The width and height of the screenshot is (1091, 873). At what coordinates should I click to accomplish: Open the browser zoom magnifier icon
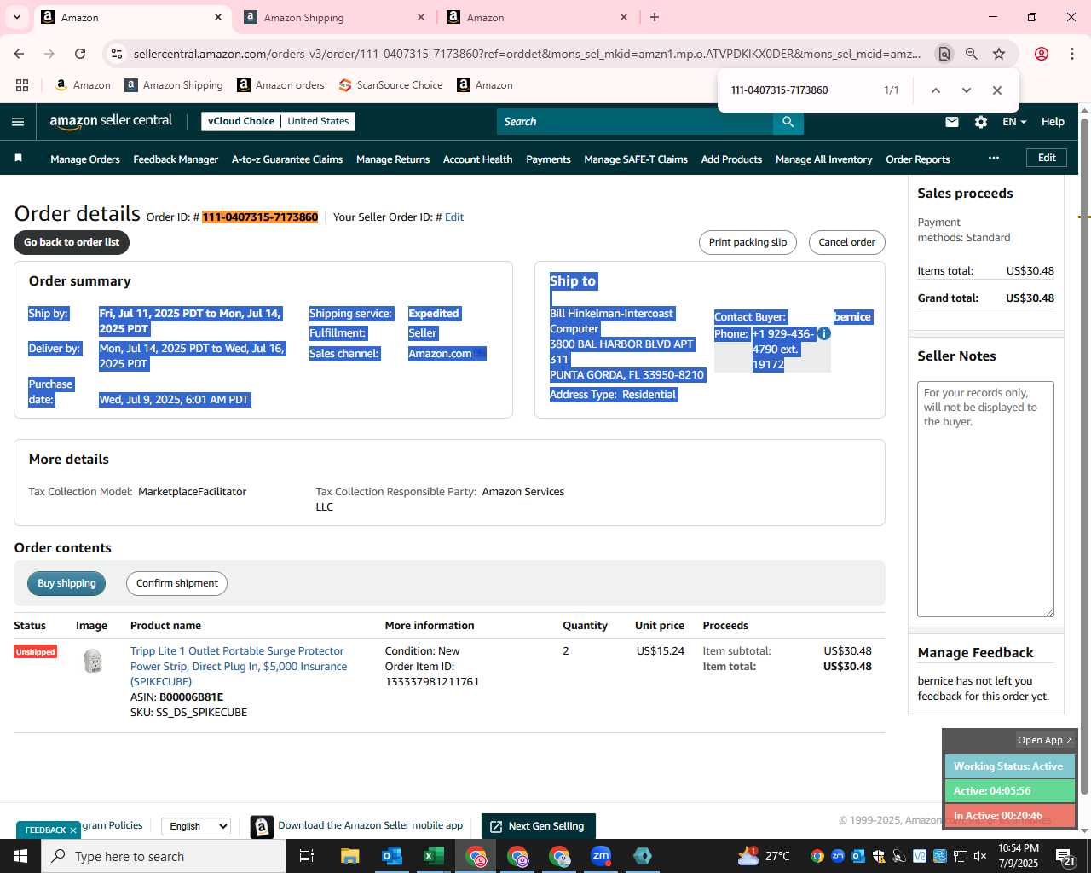point(972,54)
